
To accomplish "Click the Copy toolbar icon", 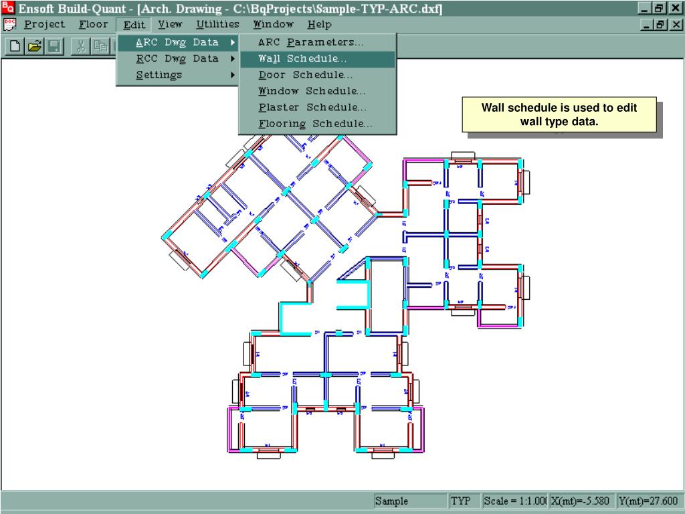I will [x=101, y=46].
